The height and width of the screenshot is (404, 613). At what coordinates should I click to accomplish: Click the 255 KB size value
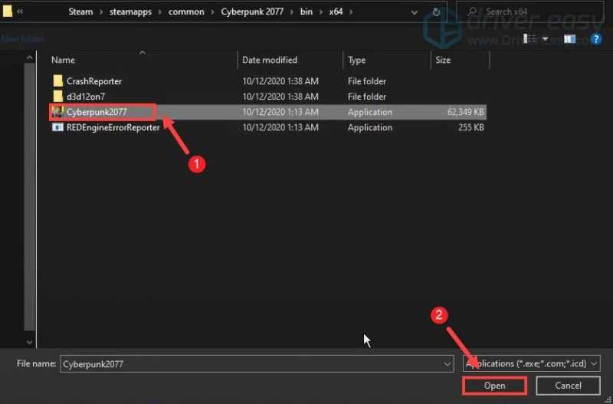(471, 128)
